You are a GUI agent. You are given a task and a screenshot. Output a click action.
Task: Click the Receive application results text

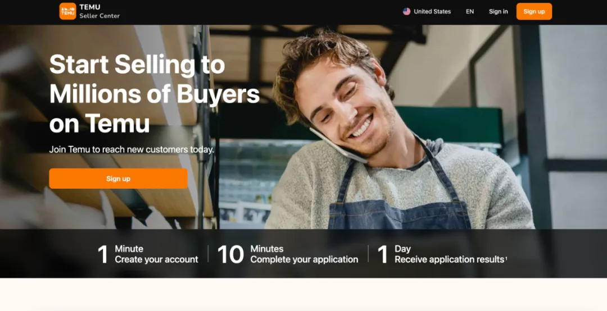[449, 259]
